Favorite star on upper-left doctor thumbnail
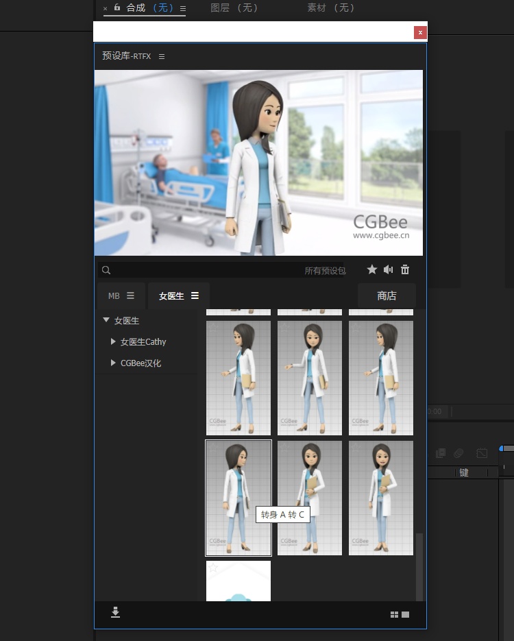Image resolution: width=514 pixels, height=641 pixels. [x=213, y=328]
